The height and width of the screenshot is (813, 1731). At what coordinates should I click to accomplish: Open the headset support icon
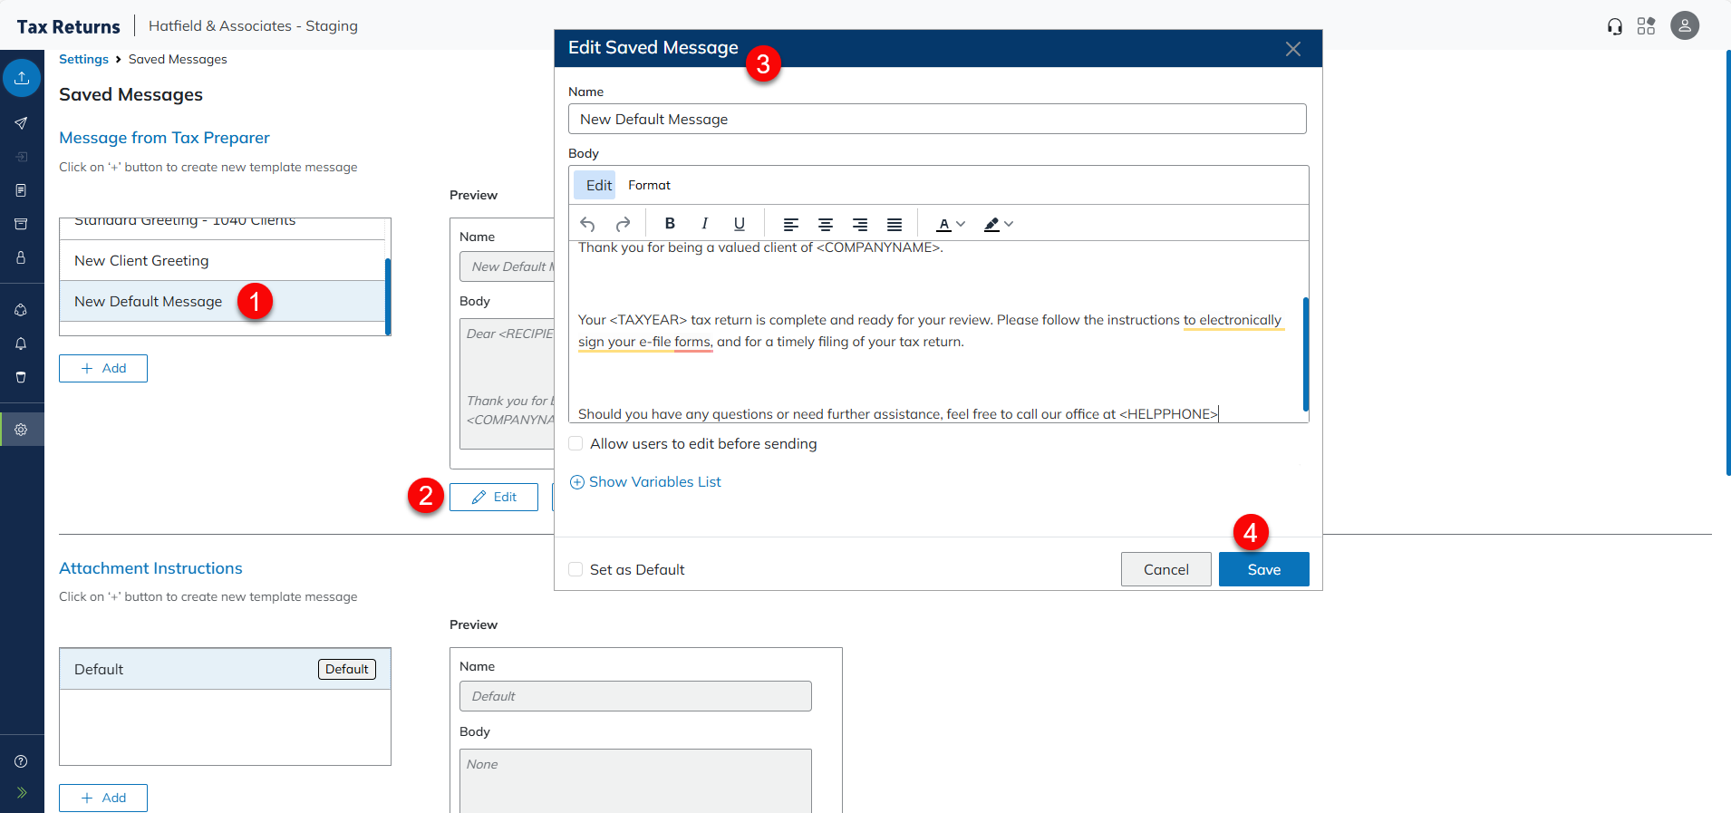[1615, 26]
